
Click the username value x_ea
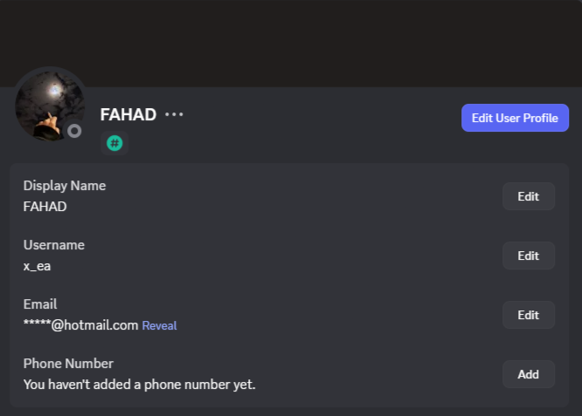tap(37, 266)
